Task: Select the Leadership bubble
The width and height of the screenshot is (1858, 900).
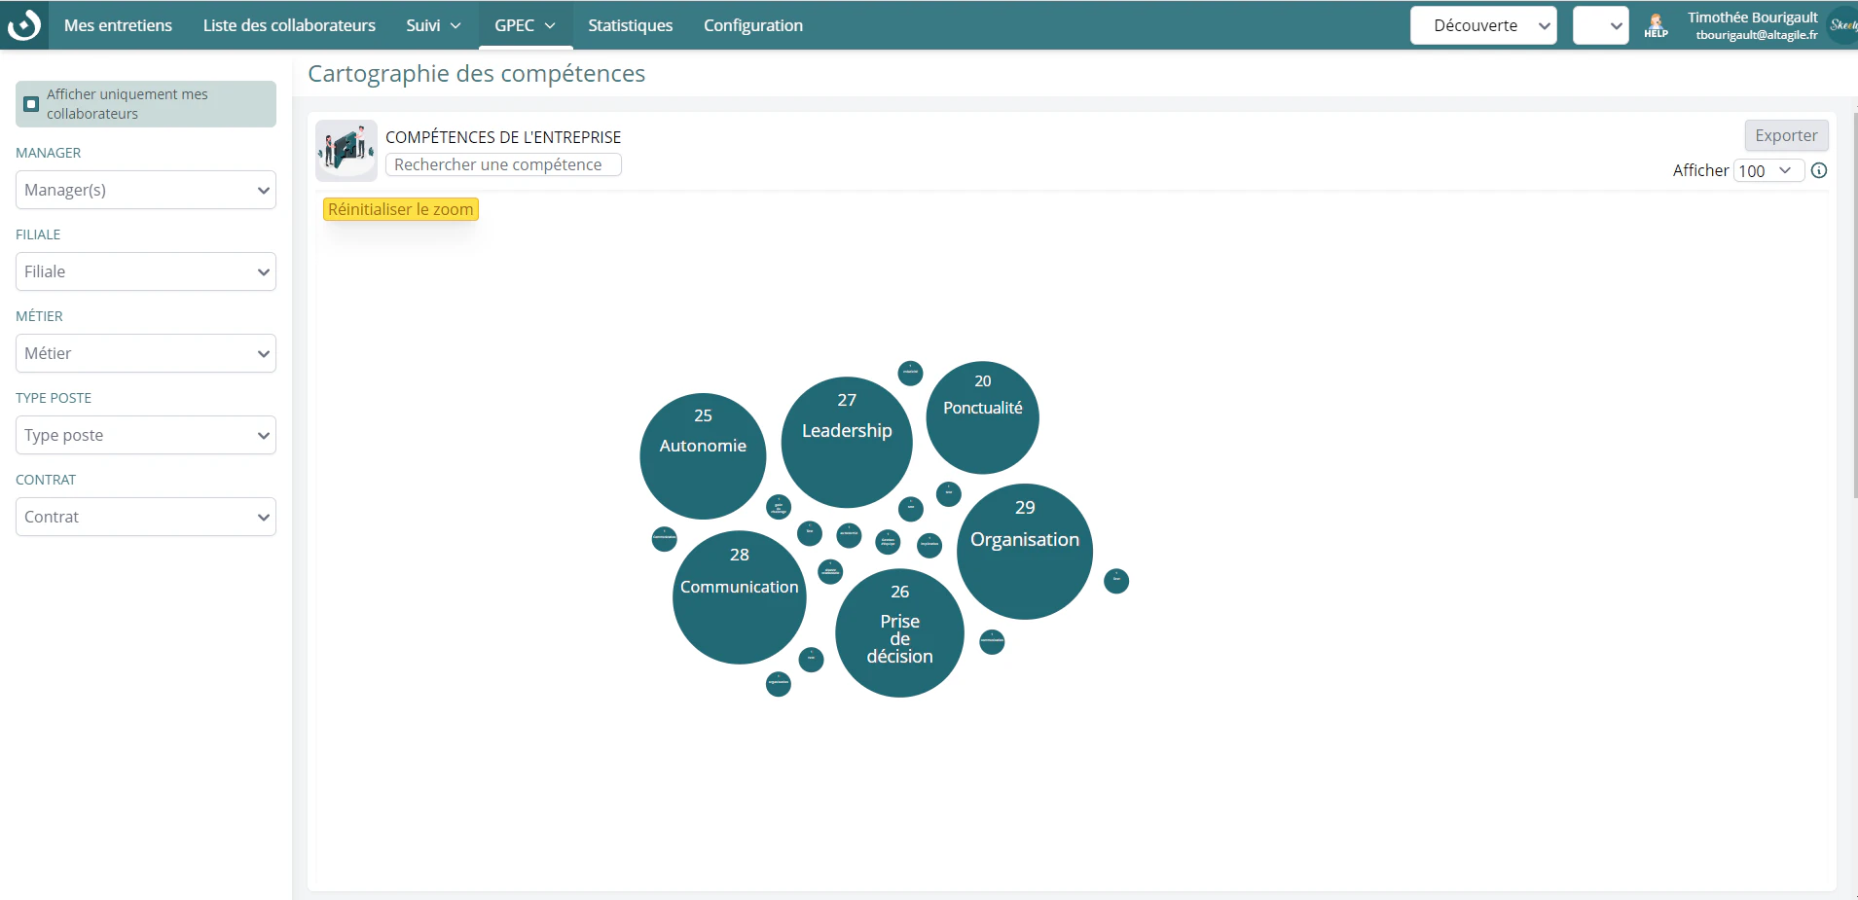Action: tap(847, 442)
